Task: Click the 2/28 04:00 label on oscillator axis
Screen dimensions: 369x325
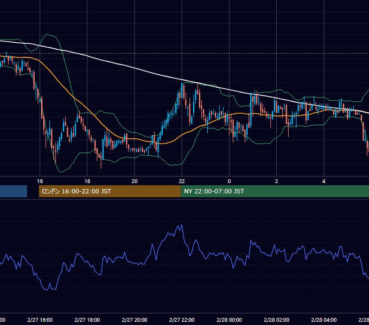Action: (324, 320)
